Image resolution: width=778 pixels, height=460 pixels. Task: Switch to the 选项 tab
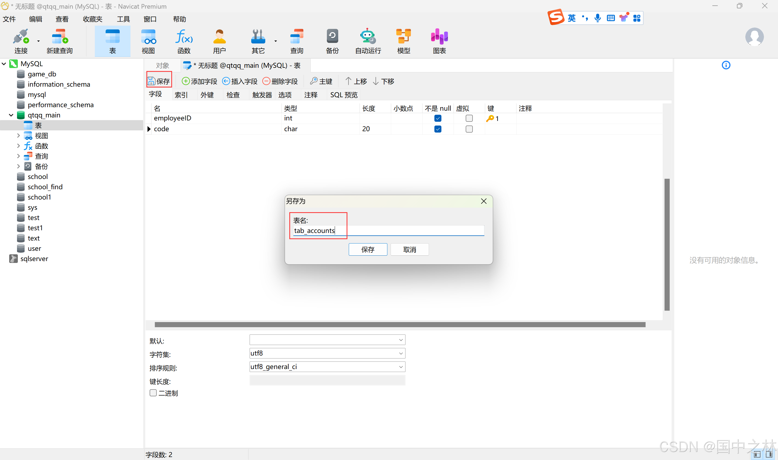285,95
